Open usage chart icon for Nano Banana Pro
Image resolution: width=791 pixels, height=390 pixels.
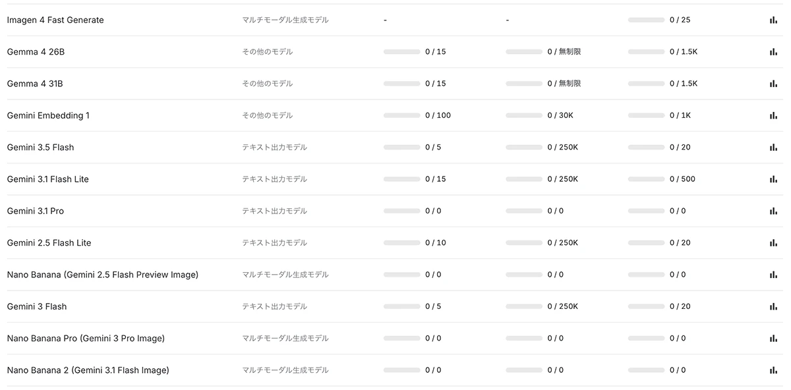pyautogui.click(x=773, y=338)
